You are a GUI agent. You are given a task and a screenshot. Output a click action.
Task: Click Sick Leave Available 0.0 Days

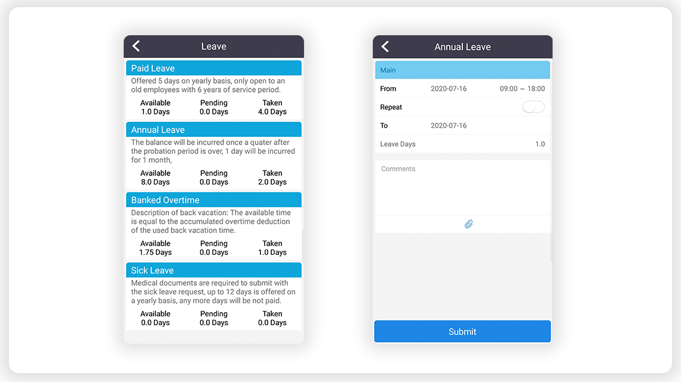pos(155,318)
